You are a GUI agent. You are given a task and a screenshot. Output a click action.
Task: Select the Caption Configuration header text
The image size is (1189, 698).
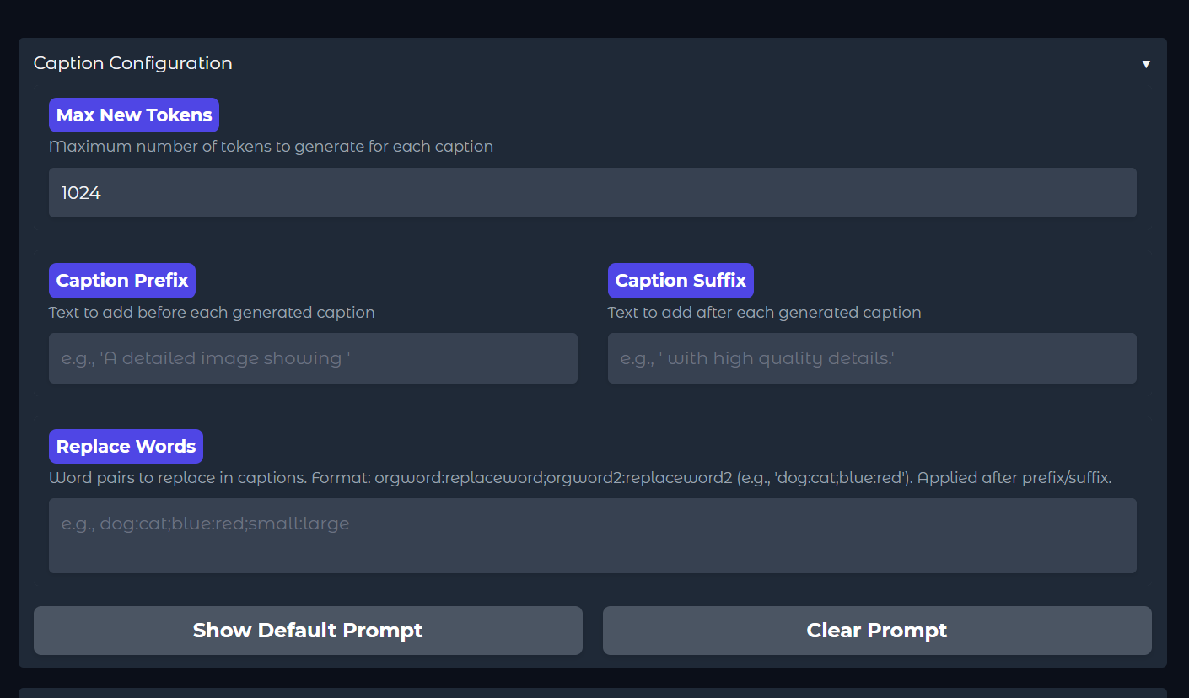coord(132,62)
